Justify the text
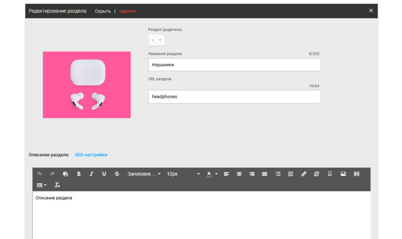 (x=265, y=174)
